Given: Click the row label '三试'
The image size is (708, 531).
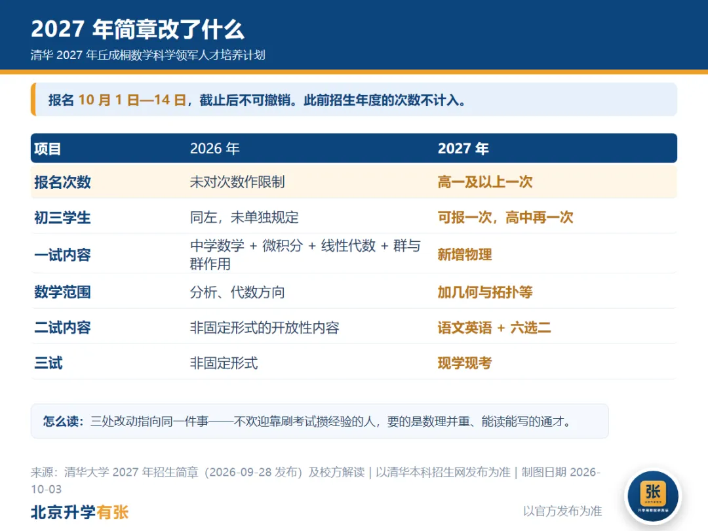Looking at the screenshot, I should click(49, 363).
